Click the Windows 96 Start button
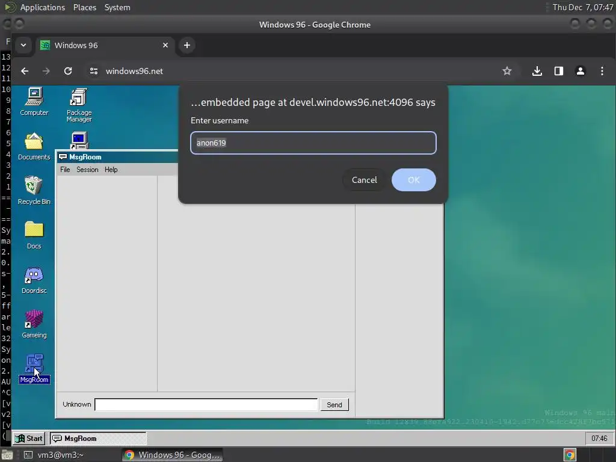 coord(29,439)
